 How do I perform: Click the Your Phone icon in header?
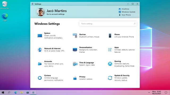tap(120, 15)
